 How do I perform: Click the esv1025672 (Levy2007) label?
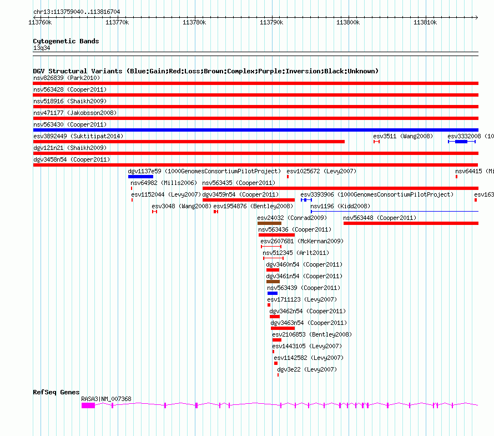coord(321,171)
